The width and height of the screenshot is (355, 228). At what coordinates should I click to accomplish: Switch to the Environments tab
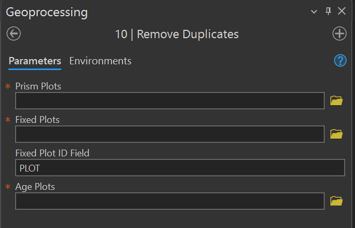pyautogui.click(x=100, y=61)
